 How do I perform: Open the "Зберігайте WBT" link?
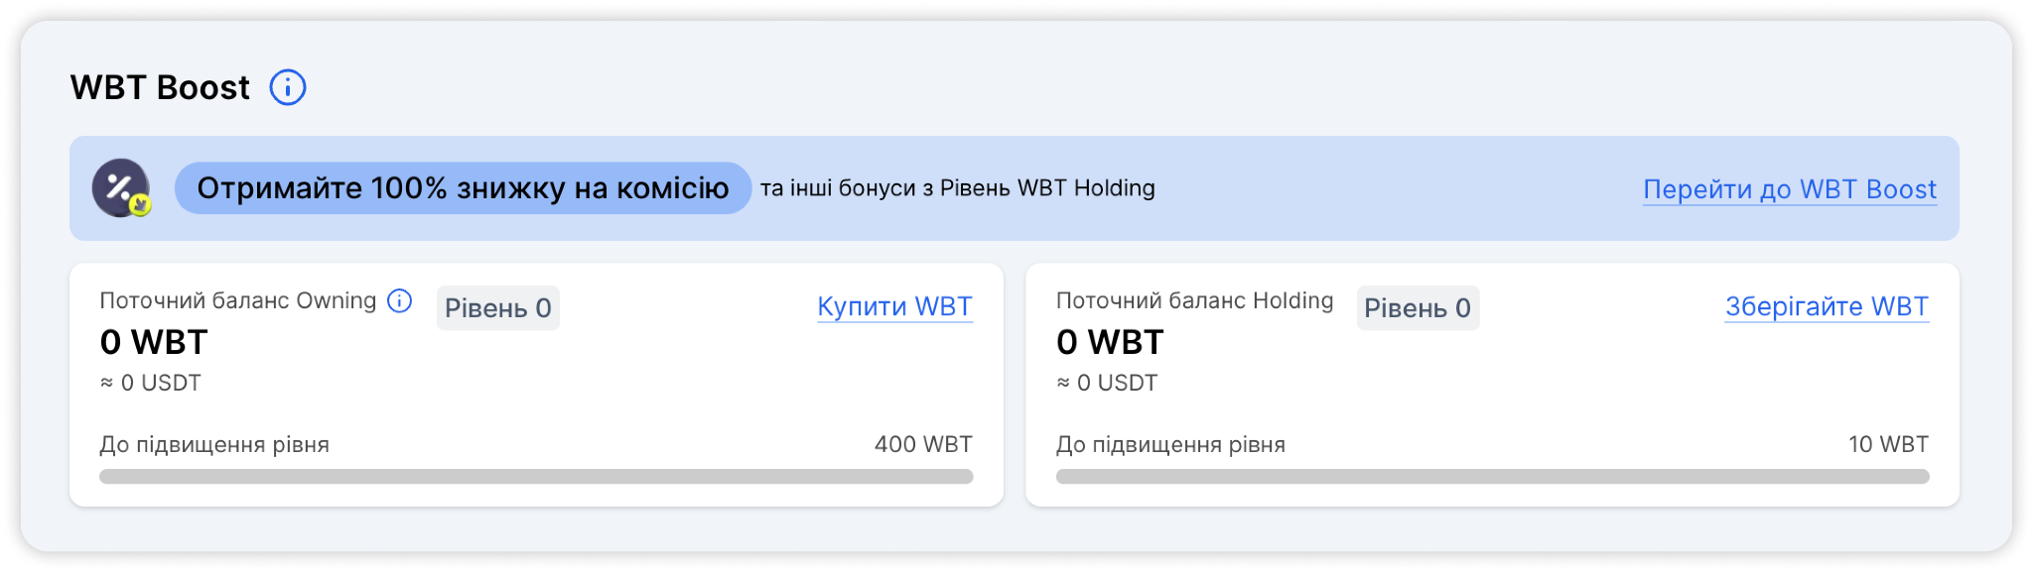pos(1827,306)
